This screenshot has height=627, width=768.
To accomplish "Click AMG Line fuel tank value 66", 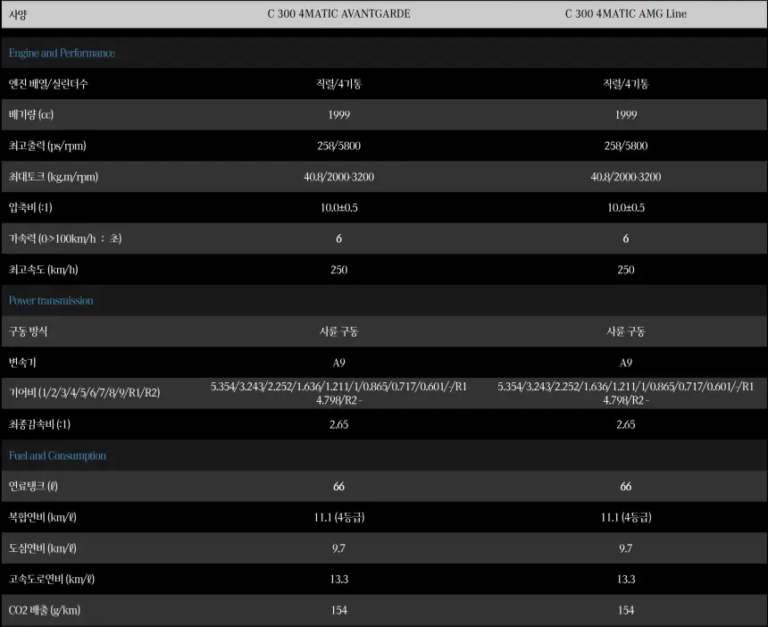I will (x=626, y=487).
